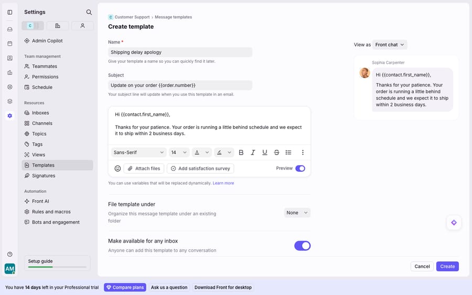The image size is (472, 295).
Task: Open the View as Front chat dropdown
Action: (390, 45)
